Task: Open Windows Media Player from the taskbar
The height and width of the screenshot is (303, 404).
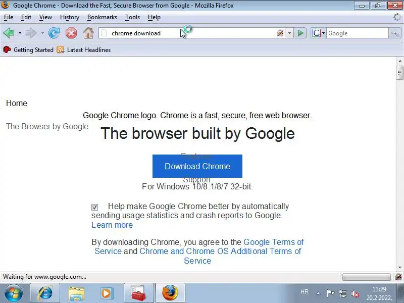Action: [106, 293]
